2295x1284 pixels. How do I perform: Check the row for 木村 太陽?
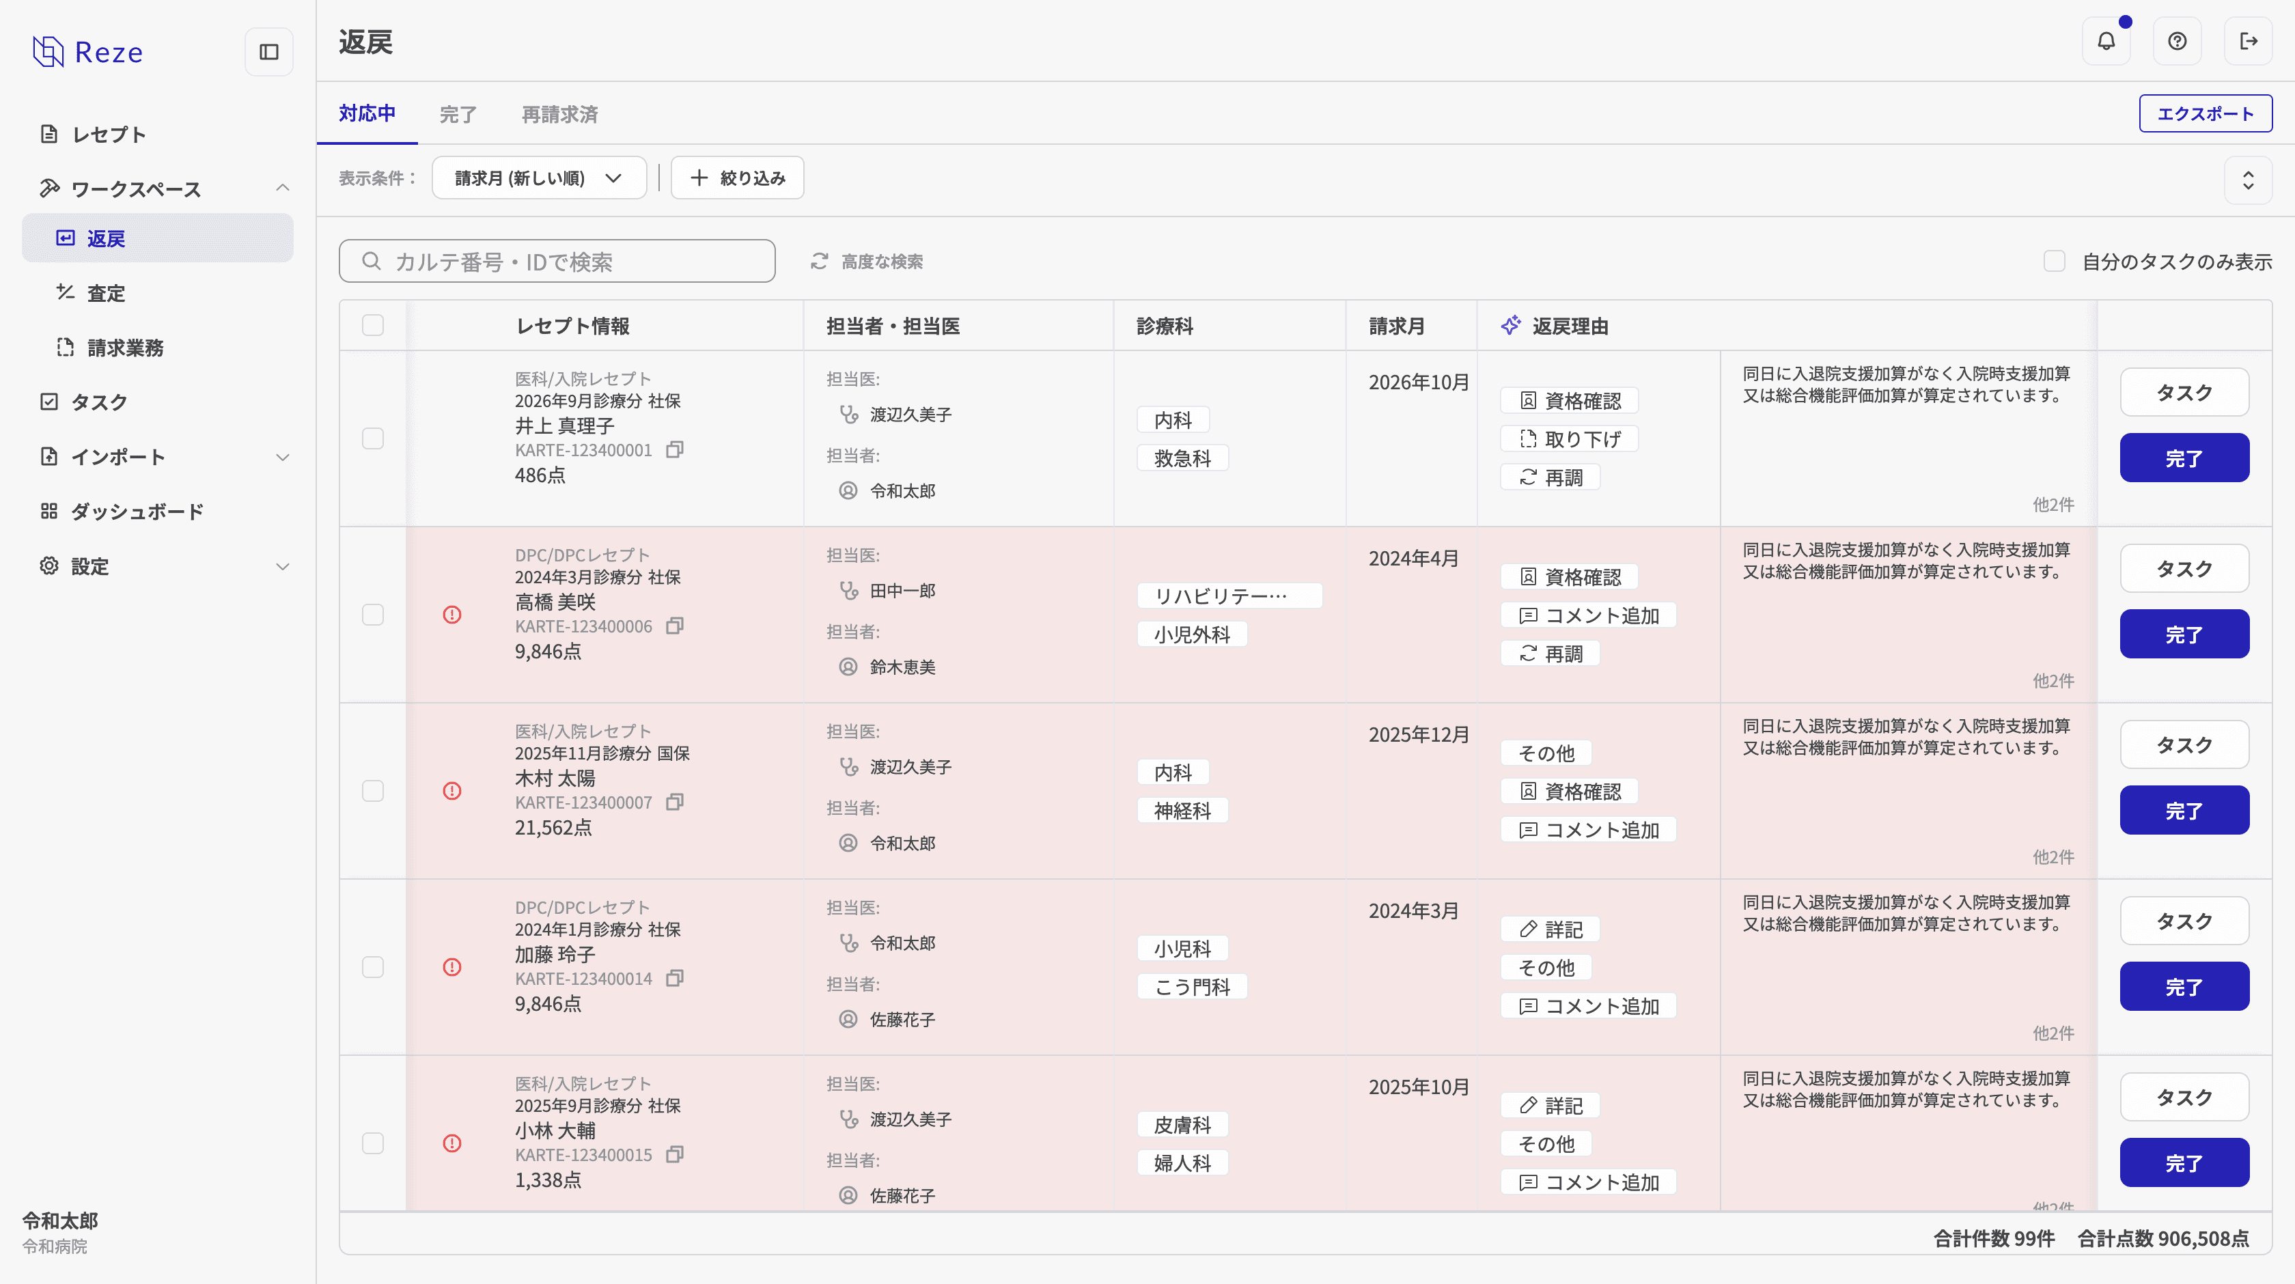[374, 792]
